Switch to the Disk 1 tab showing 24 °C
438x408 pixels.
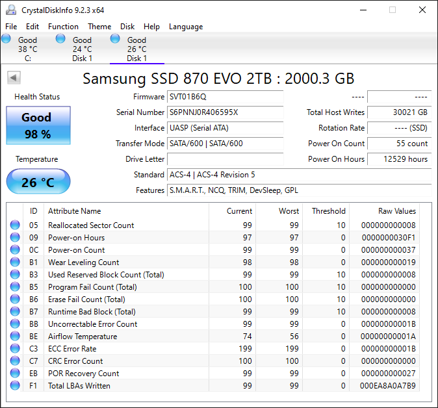(x=82, y=49)
